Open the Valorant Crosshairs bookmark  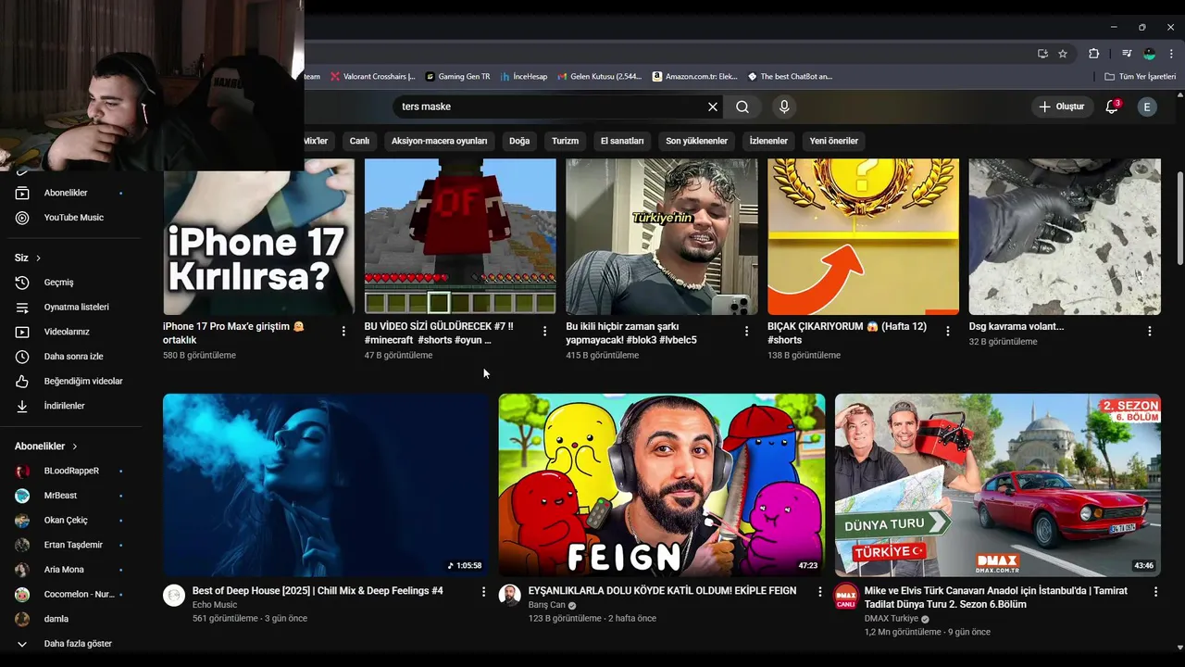coord(372,77)
